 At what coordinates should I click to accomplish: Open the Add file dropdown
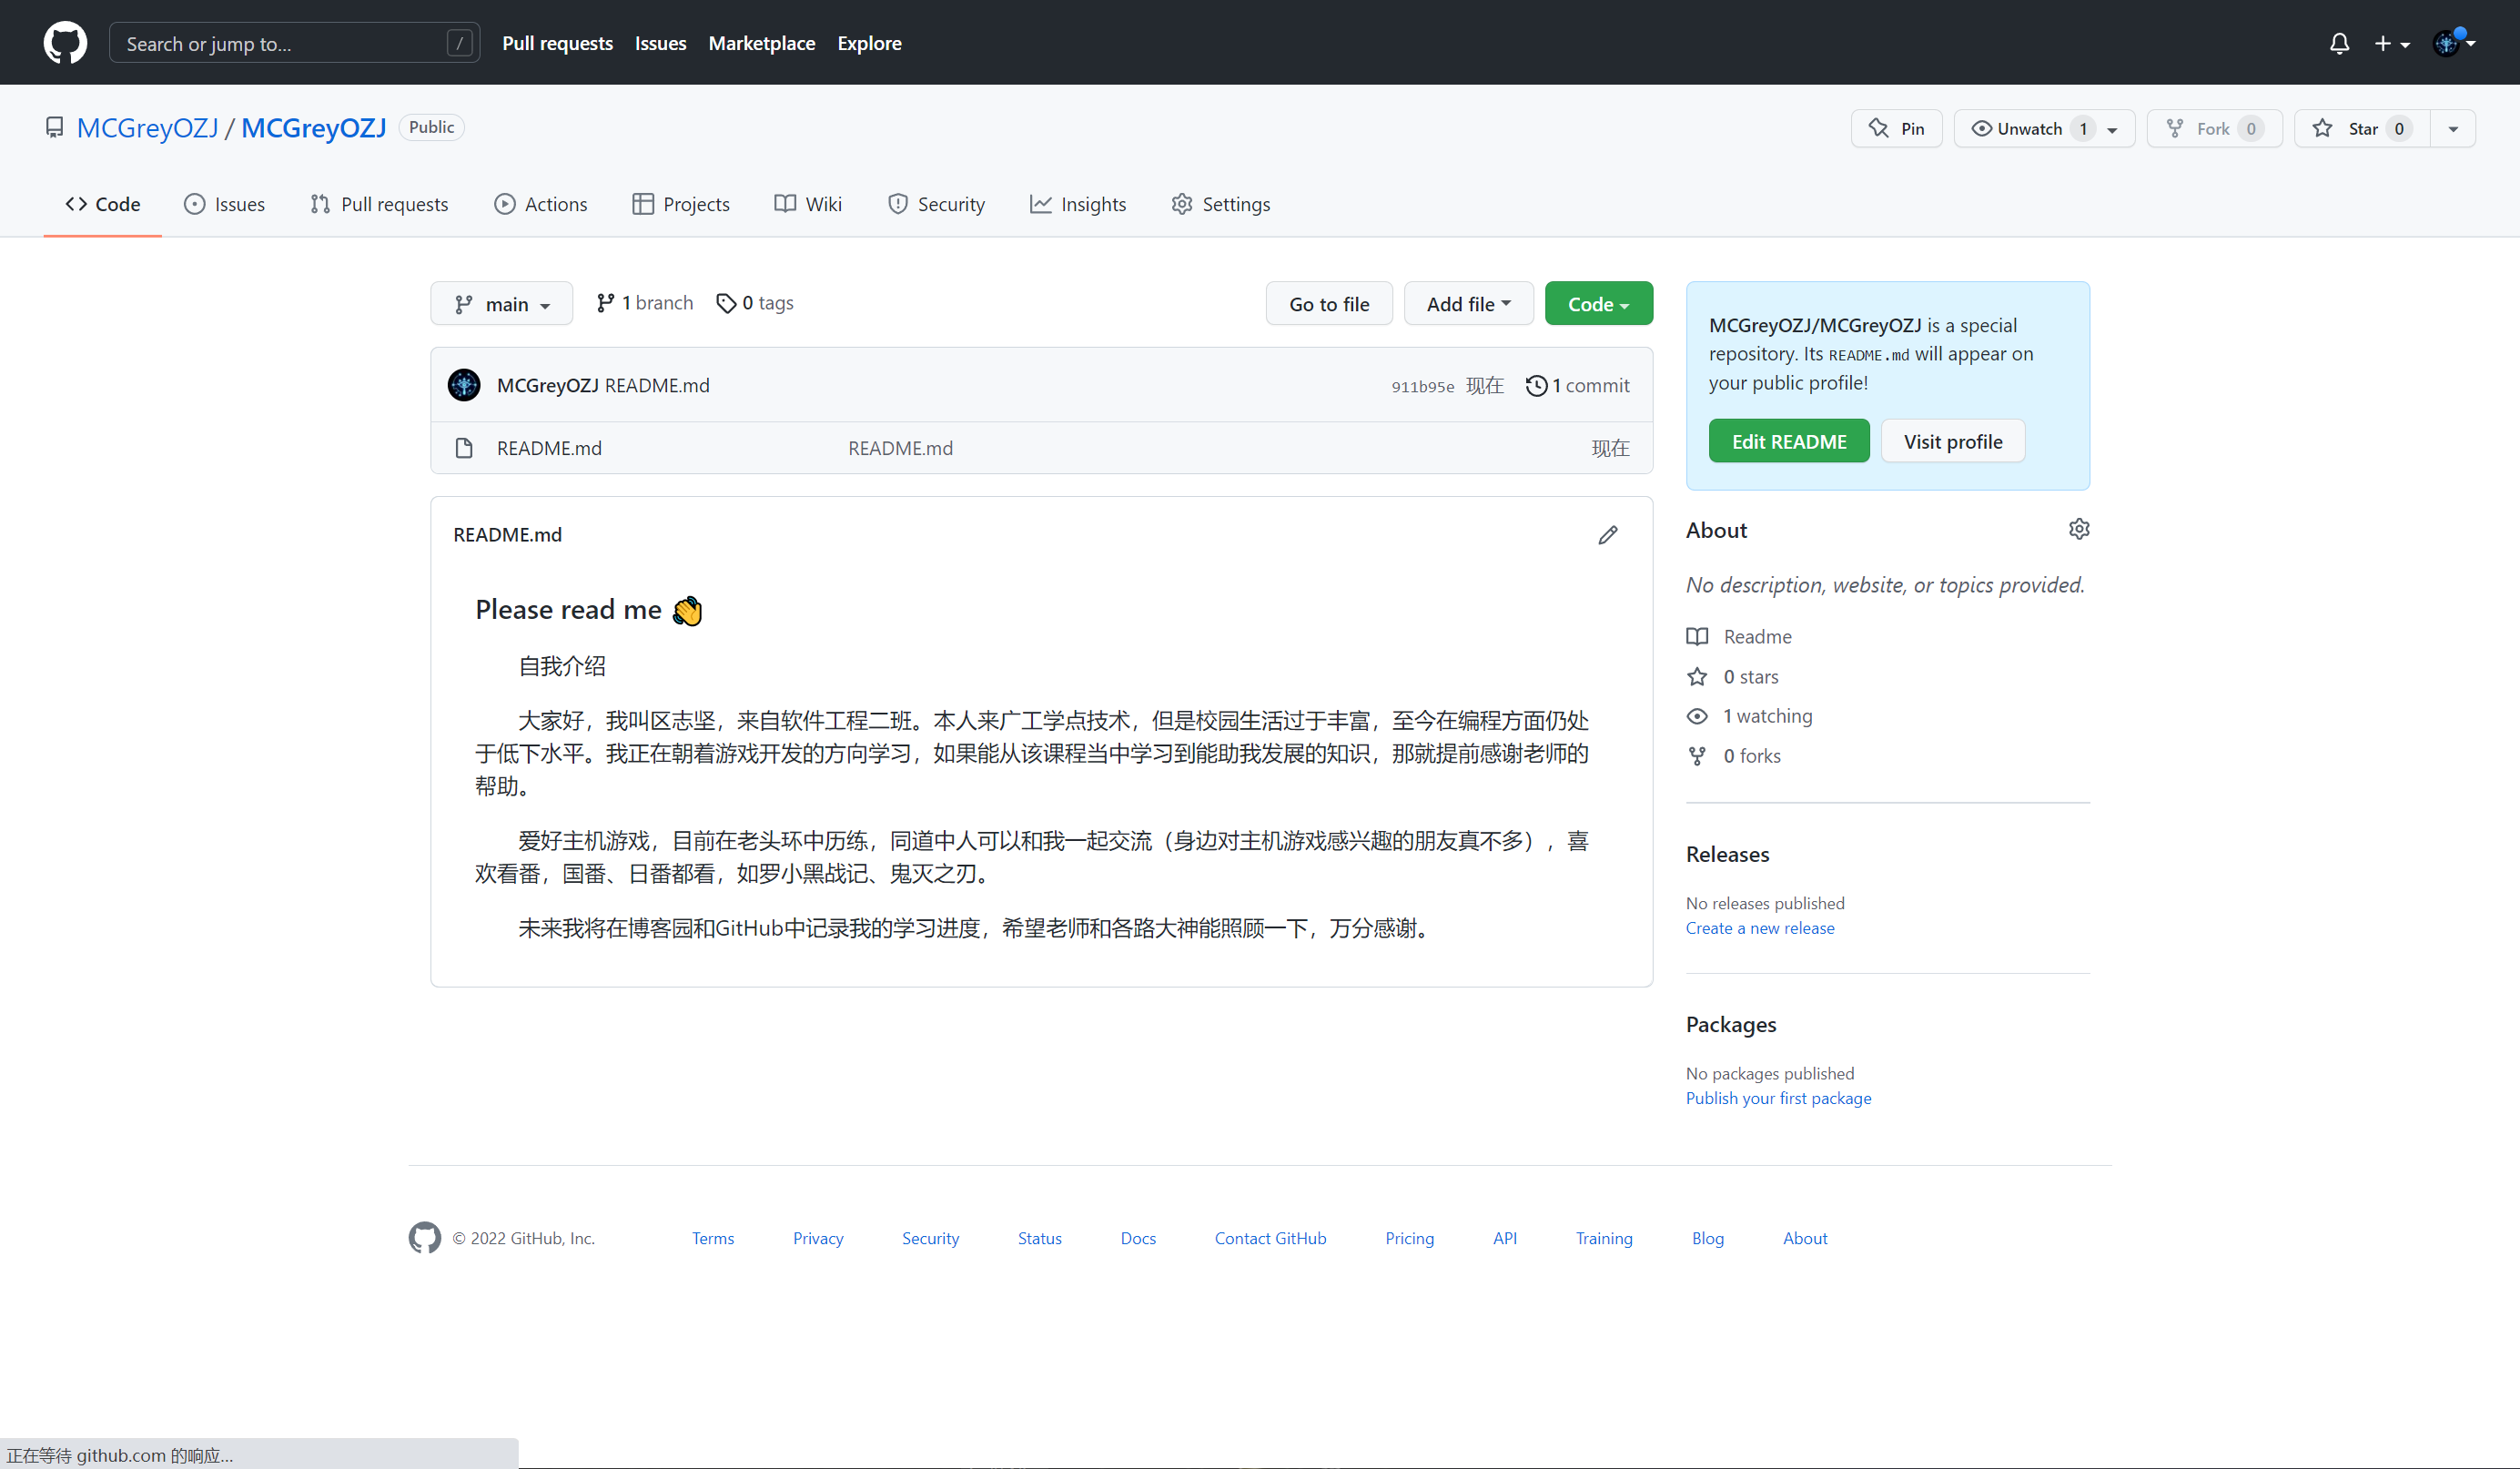(x=1467, y=304)
